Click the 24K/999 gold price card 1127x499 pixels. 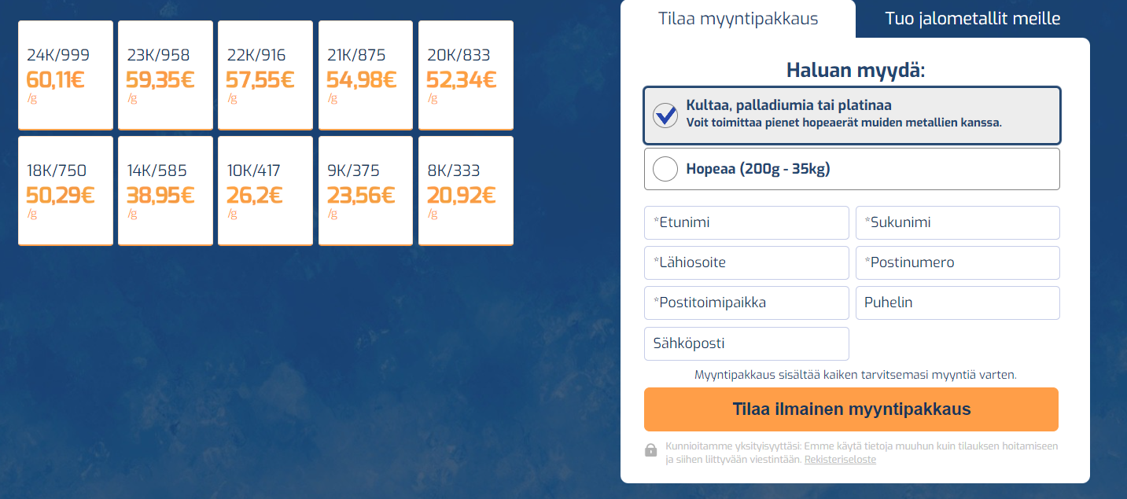66,75
